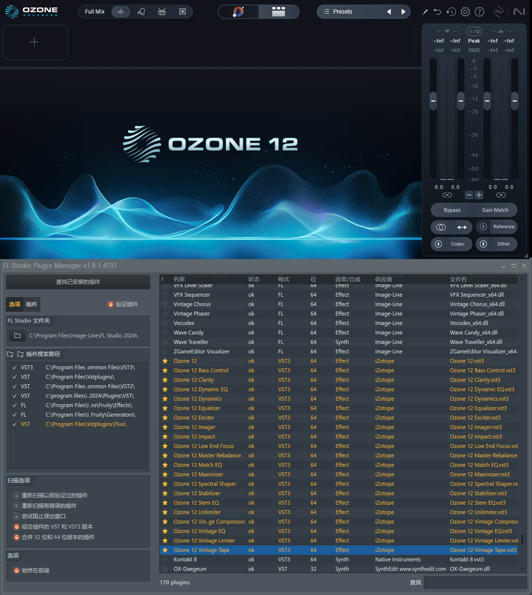Focus the 查找 search field
532x595 pixels.
475,583
